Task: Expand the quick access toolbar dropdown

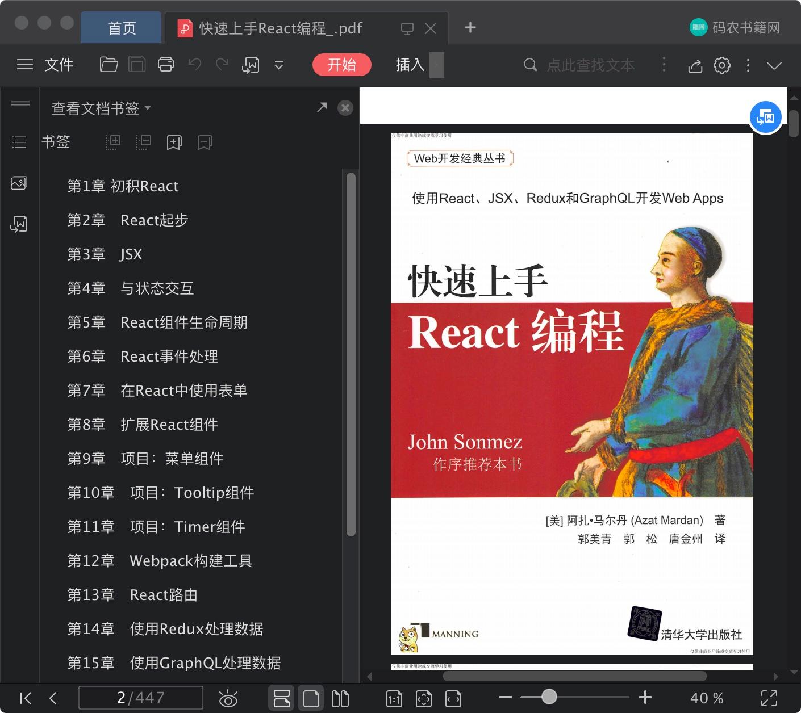Action: pos(279,65)
